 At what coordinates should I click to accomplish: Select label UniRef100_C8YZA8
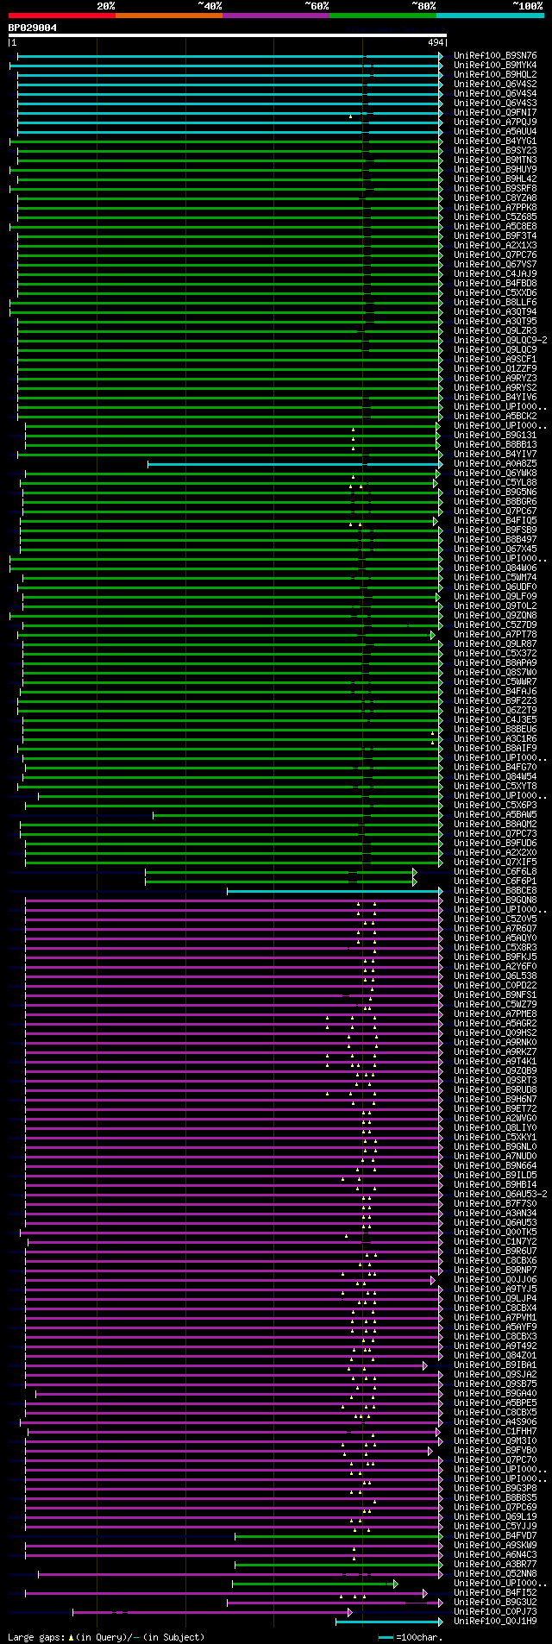[495, 198]
